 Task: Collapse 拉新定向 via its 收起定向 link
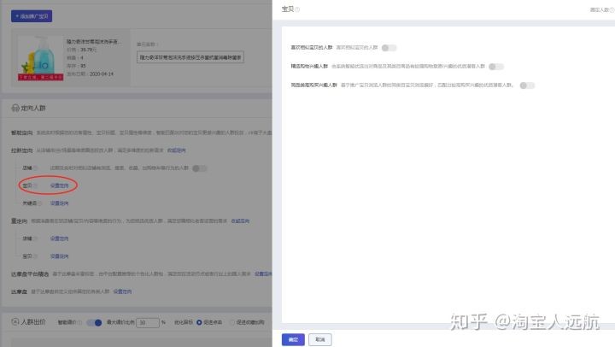tap(177, 150)
